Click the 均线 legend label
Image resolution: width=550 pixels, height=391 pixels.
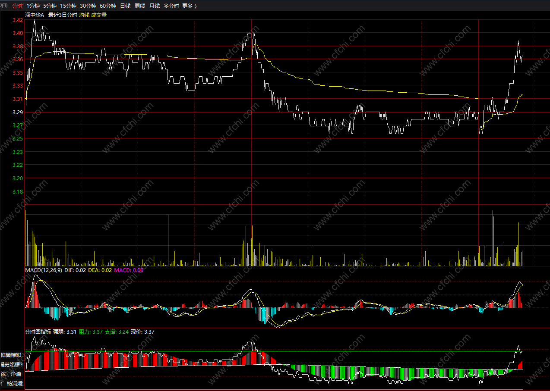click(x=84, y=15)
